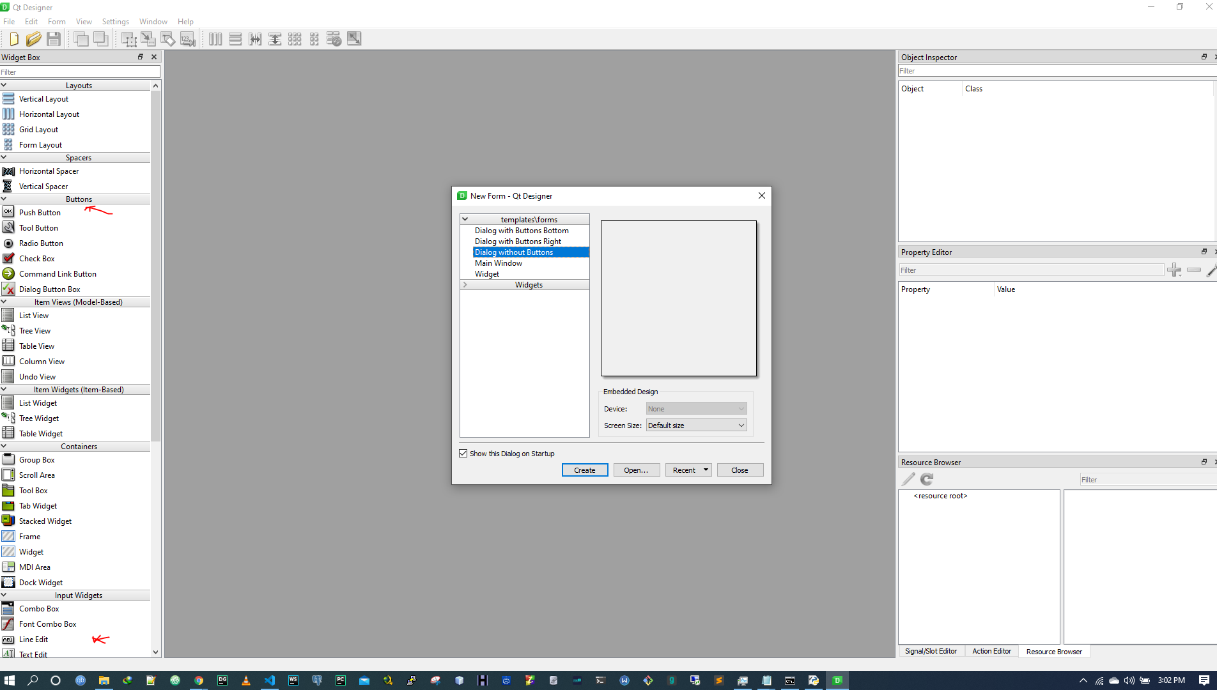Click Lay Out Vertically toolbar icon
1217x690 pixels.
[x=235, y=39]
